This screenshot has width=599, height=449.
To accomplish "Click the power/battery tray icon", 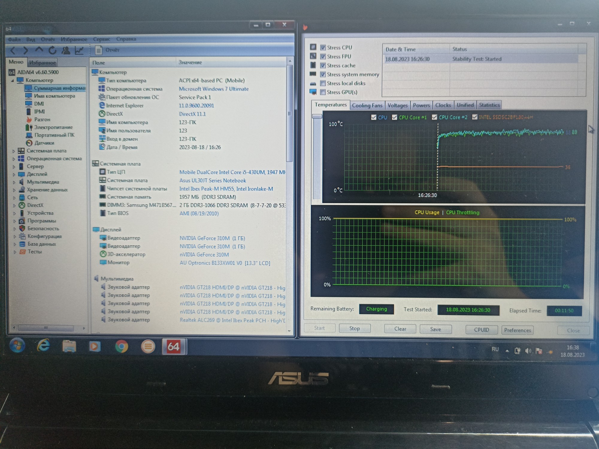I will pos(517,351).
